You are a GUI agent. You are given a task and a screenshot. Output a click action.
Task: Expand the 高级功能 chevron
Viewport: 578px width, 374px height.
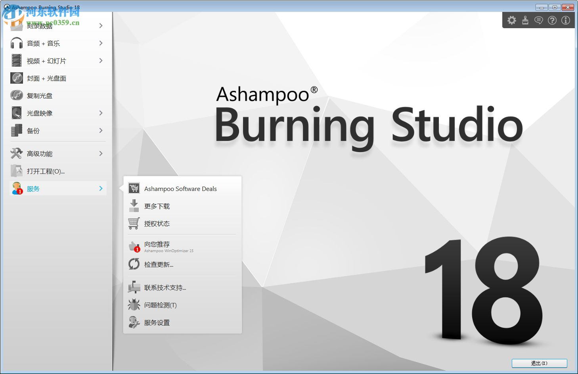(101, 153)
